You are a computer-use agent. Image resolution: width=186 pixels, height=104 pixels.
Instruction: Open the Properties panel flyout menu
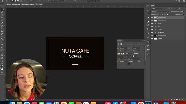click(x=145, y=41)
